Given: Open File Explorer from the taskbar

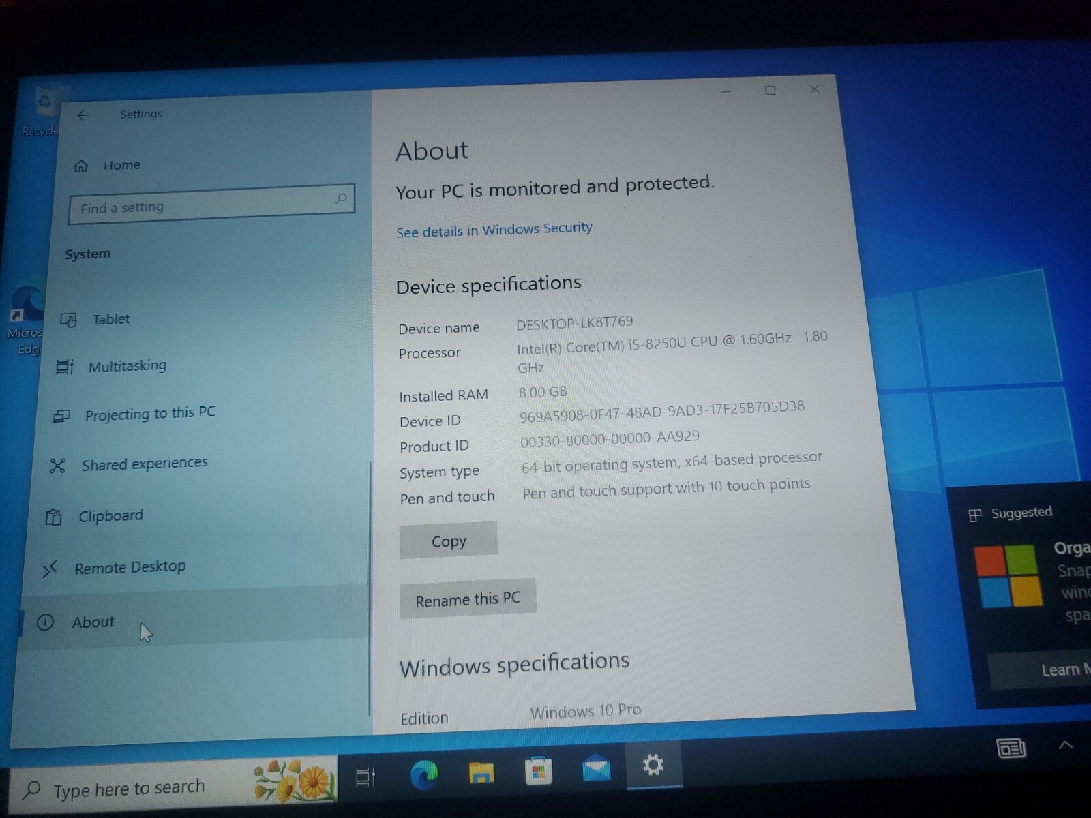Looking at the screenshot, I should [481, 772].
